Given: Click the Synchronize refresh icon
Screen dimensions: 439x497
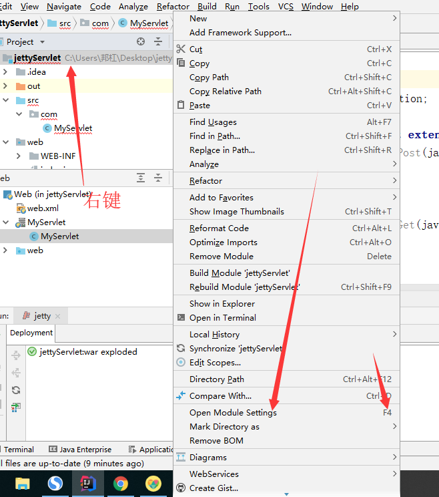Looking at the screenshot, I should (181, 348).
